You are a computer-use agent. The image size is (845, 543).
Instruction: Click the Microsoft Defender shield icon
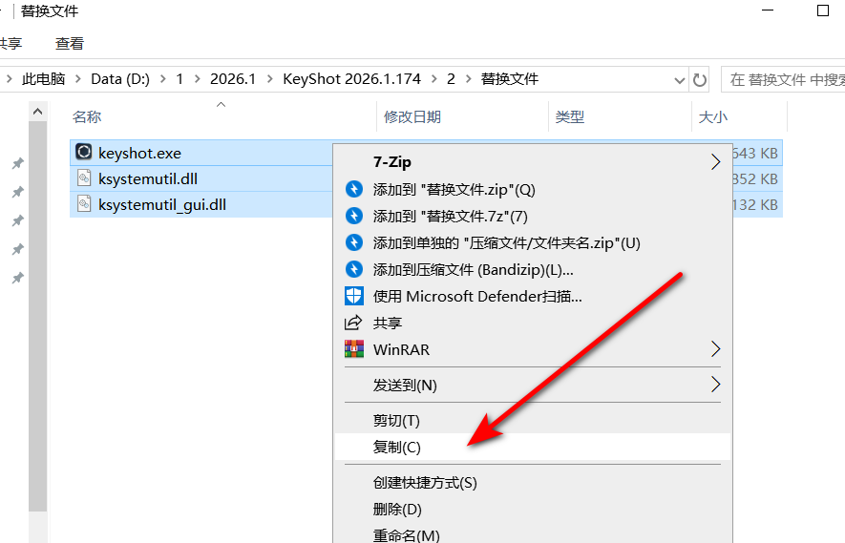pos(354,296)
